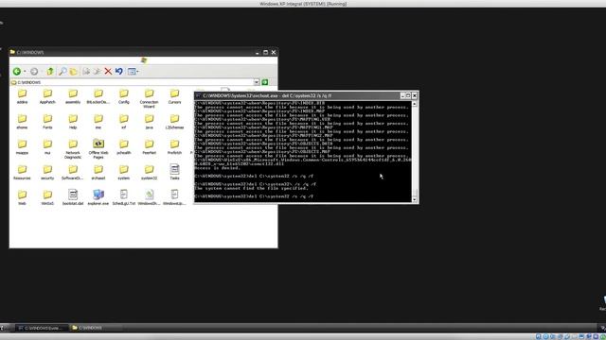Click the Move To toolbar icon

[86, 72]
